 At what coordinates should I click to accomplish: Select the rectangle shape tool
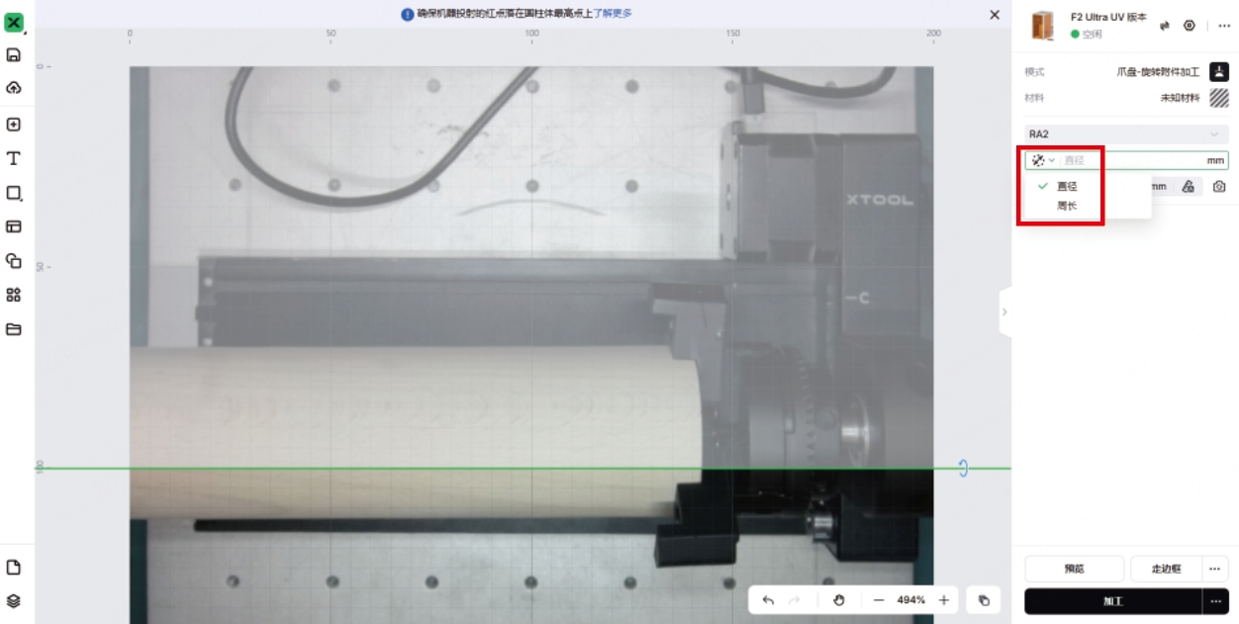click(x=14, y=193)
